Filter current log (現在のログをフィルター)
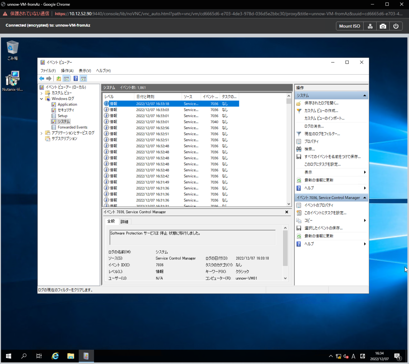 pos(322,134)
